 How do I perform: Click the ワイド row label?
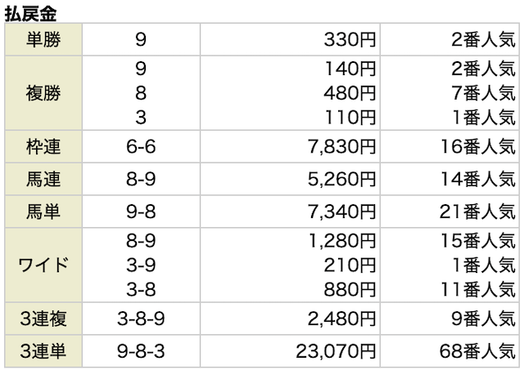point(43,266)
